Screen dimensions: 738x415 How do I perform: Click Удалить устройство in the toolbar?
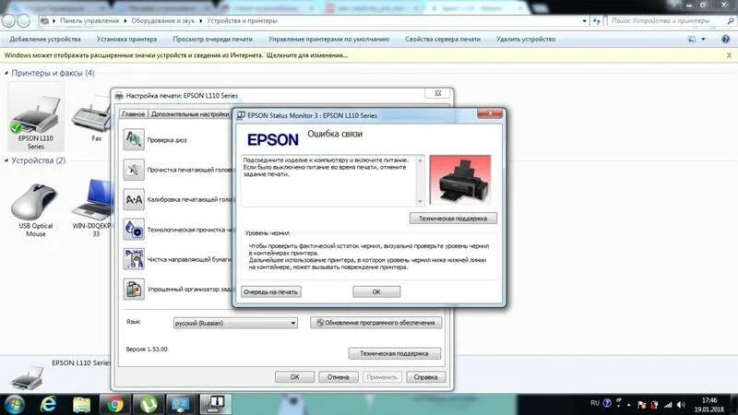tap(526, 39)
